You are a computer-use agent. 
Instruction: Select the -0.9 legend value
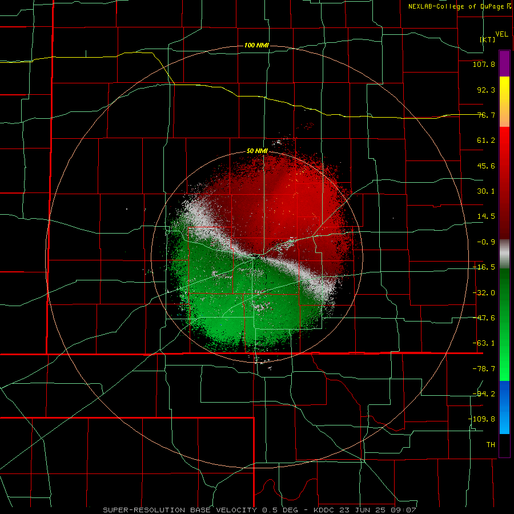[486, 242]
